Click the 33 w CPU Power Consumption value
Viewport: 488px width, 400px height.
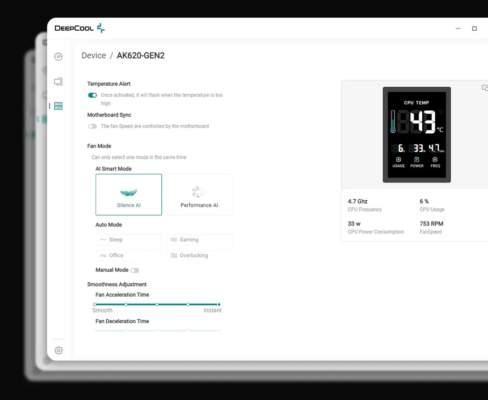pyautogui.click(x=354, y=224)
